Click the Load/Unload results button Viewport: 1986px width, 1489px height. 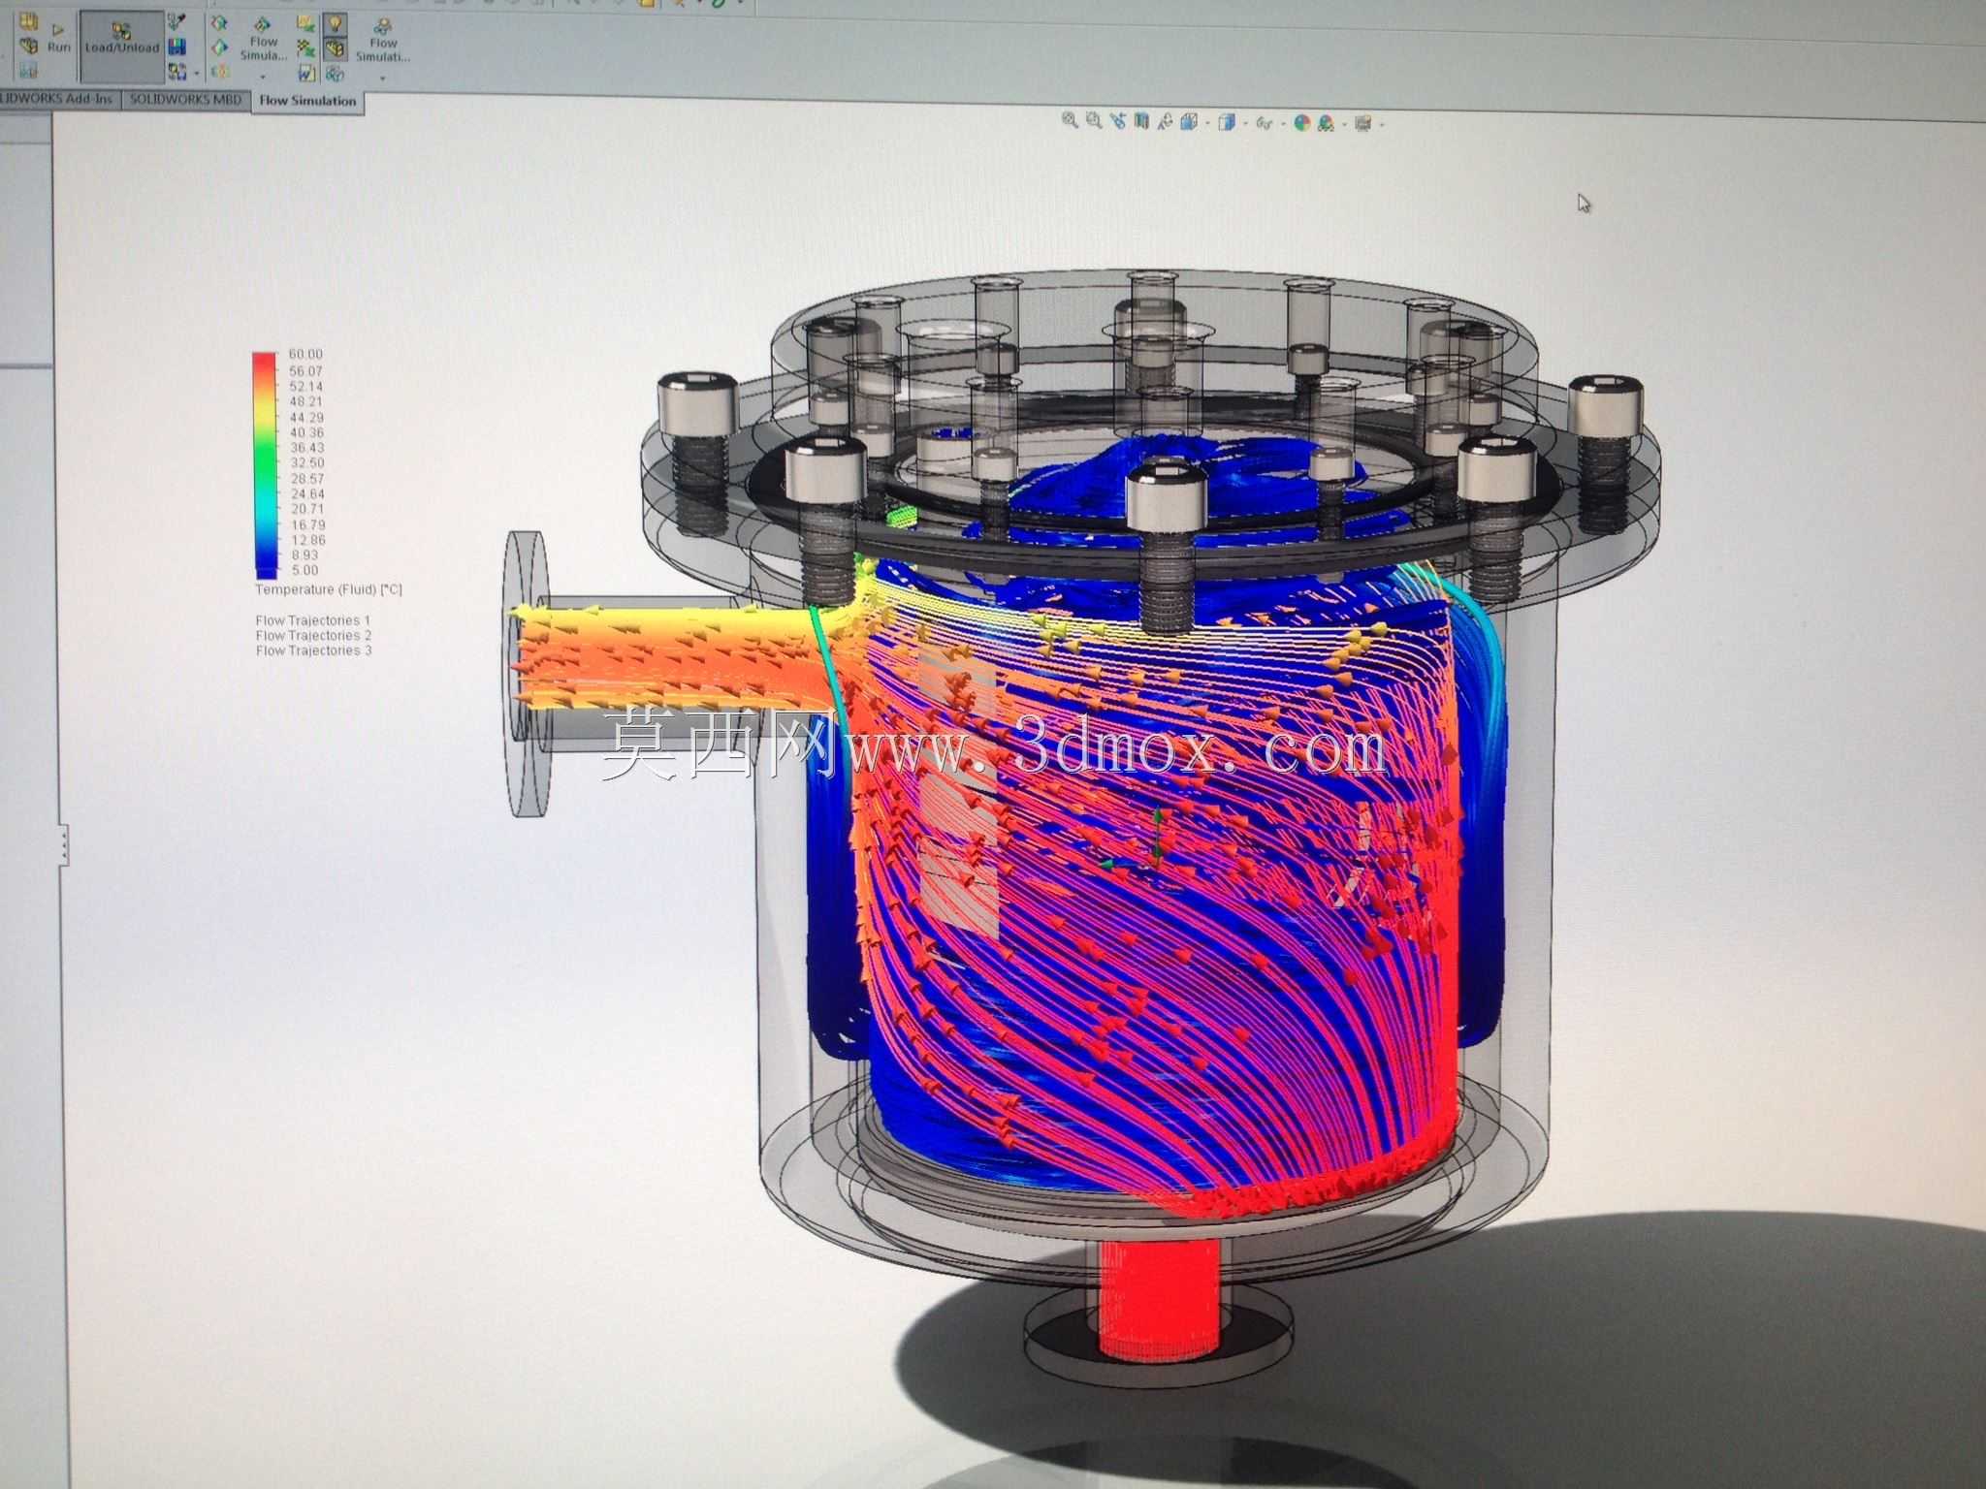pyautogui.click(x=121, y=47)
